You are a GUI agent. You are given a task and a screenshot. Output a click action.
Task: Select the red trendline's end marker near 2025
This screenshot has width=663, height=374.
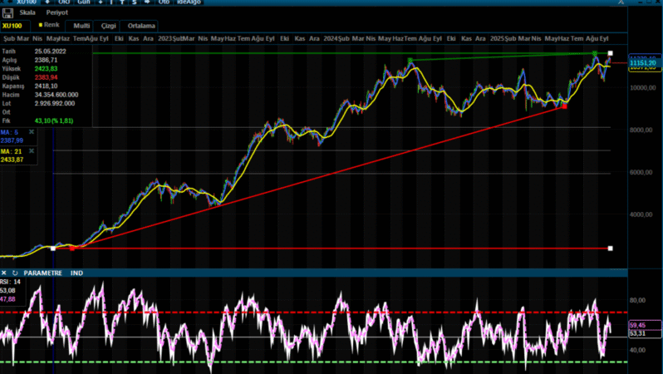(564, 106)
